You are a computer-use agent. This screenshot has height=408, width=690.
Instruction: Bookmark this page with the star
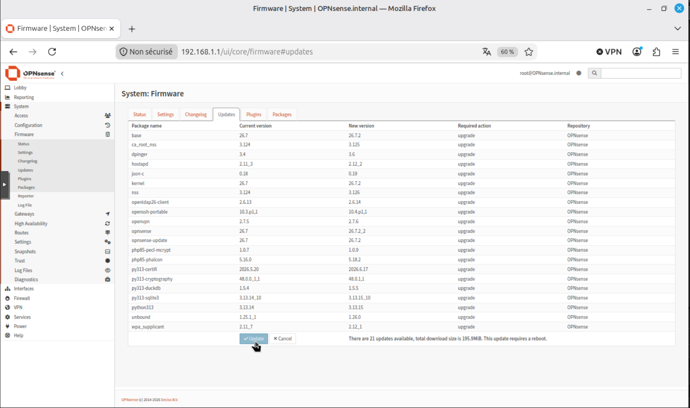click(529, 52)
